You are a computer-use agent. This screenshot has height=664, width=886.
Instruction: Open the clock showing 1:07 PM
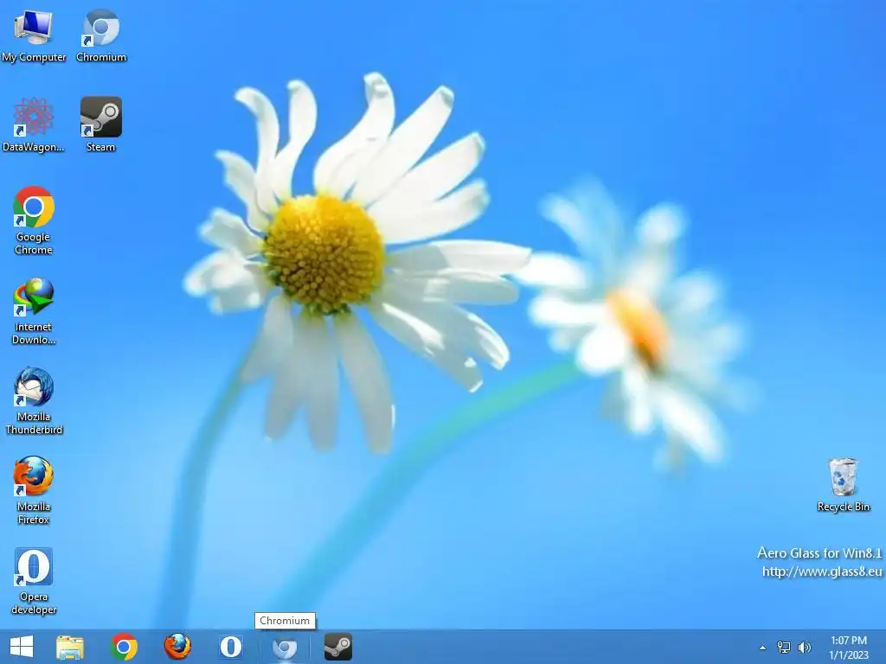click(x=849, y=648)
